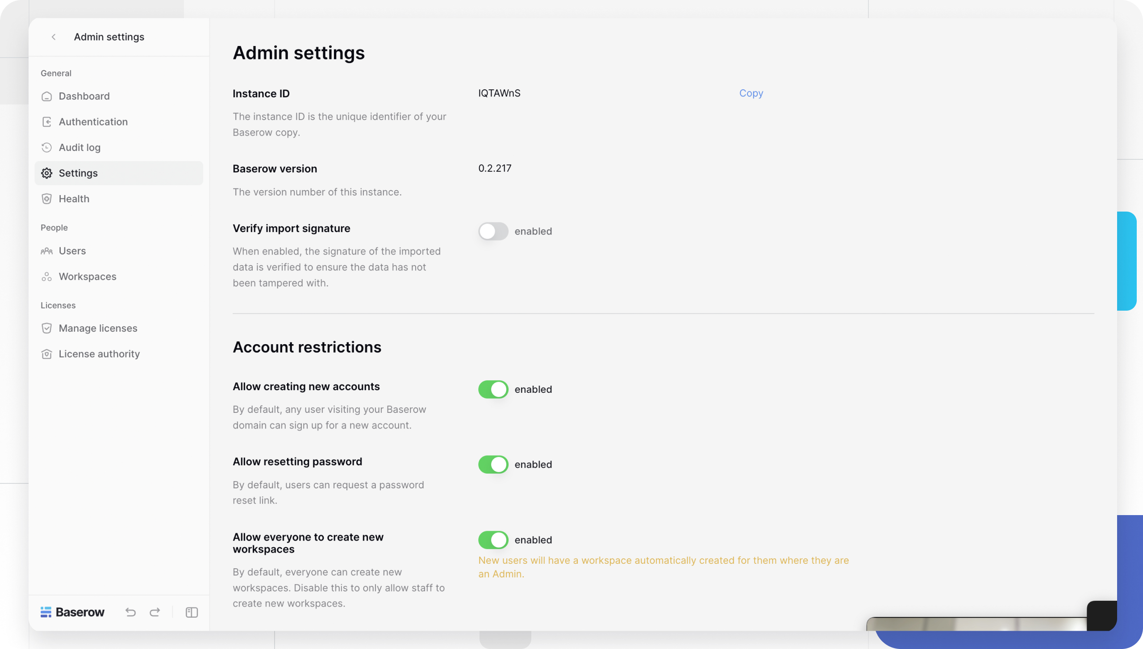
Task: Turn off Allow resetting password
Action: [x=493, y=464]
